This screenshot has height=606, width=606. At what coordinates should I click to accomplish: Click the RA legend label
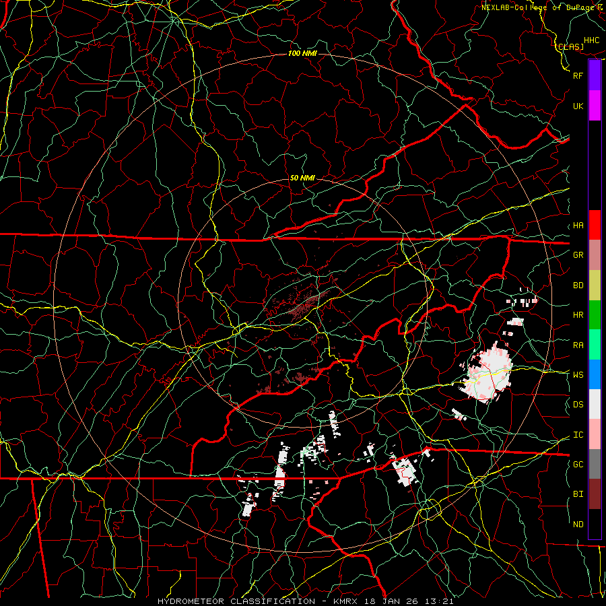tap(578, 345)
